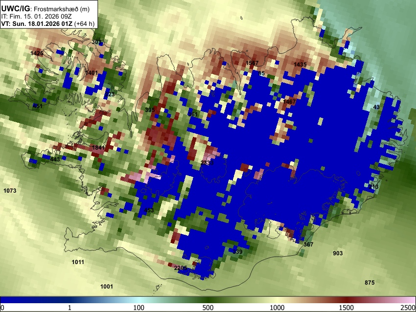Click the 903 value over the sea

pyautogui.click(x=338, y=253)
